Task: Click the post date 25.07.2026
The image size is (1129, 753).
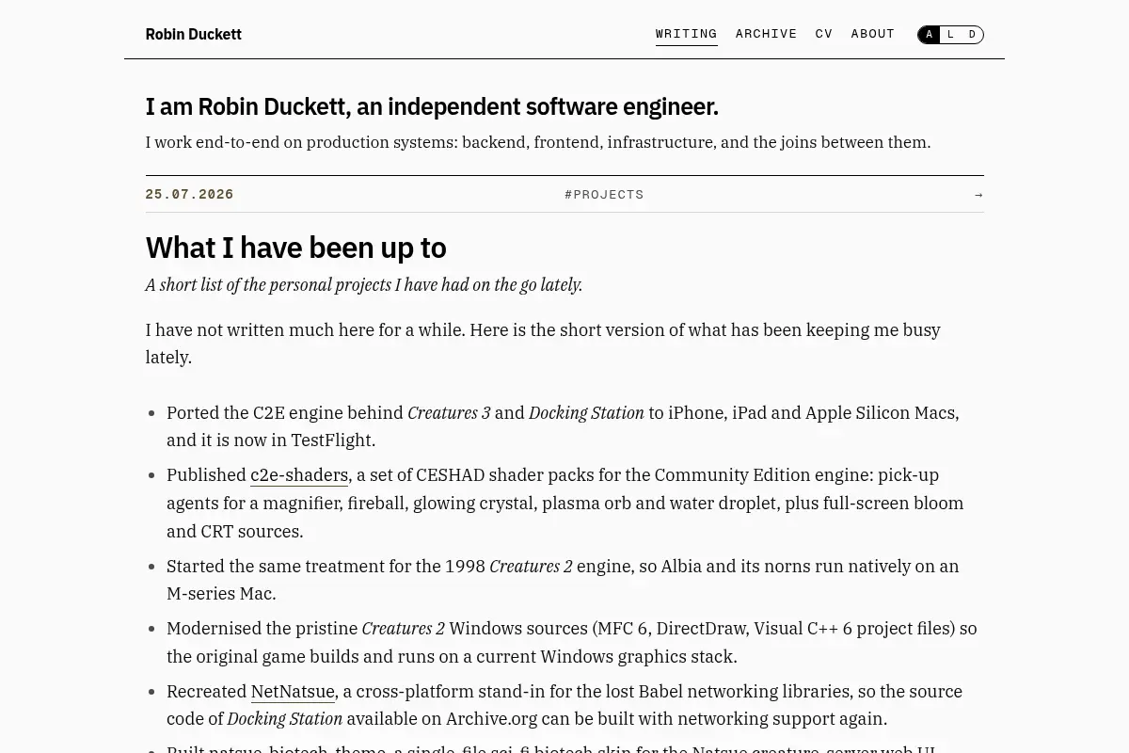Action: (x=189, y=195)
